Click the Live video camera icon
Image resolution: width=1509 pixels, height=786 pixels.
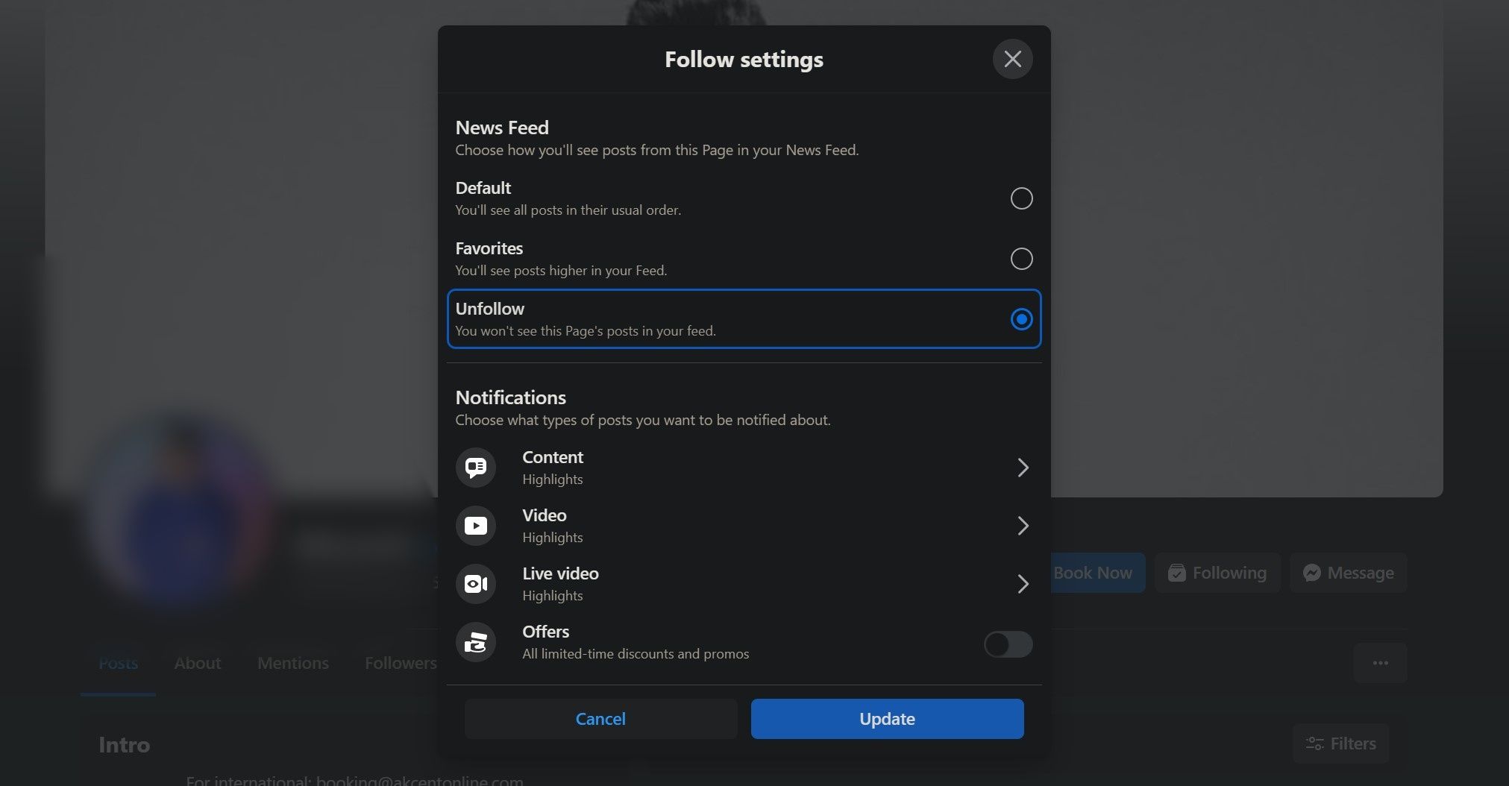pyautogui.click(x=475, y=584)
